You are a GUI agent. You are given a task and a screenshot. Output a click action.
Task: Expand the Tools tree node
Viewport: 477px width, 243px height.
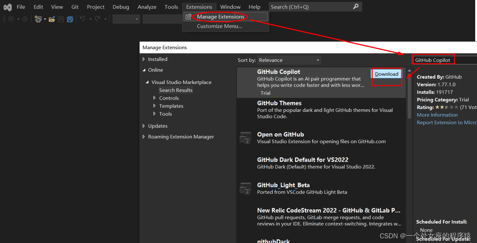coord(155,114)
